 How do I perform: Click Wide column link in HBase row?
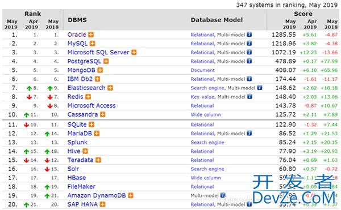tap(206, 178)
